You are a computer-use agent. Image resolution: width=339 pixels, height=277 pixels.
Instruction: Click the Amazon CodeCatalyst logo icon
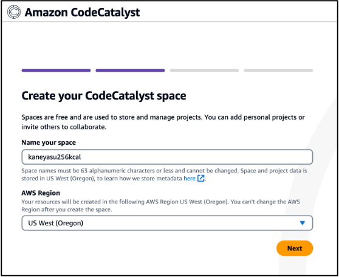(x=14, y=12)
